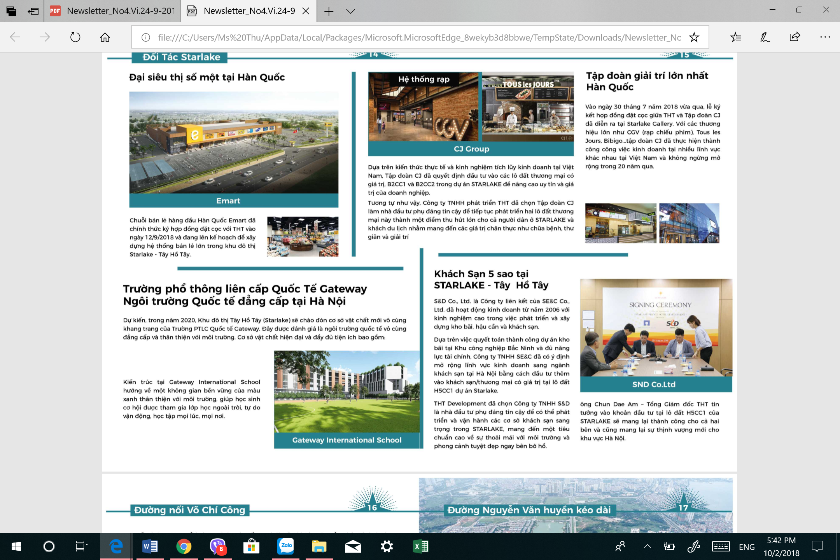
Task: Open Mail app on taskbar
Action: [353, 546]
